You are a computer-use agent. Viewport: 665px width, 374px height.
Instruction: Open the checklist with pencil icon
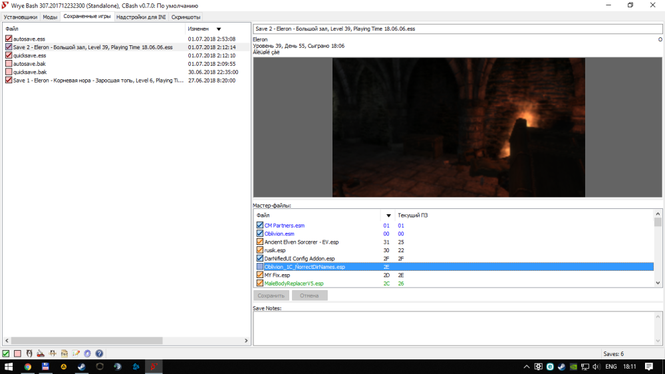76,353
